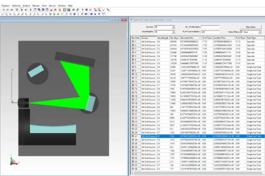Sort by the Wavelength column header
265x176 pixels.
click(163, 38)
